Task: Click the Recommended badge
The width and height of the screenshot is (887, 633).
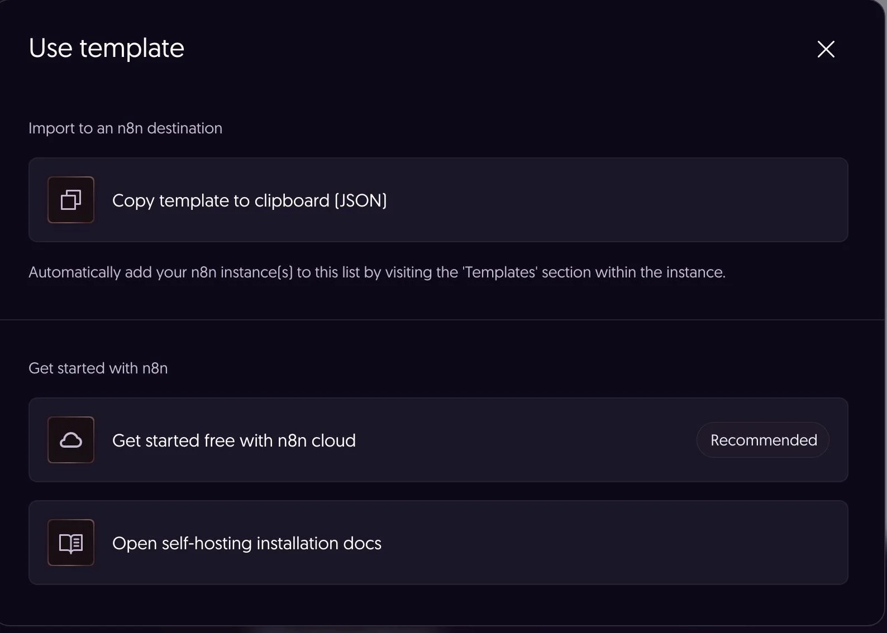Action: coord(763,440)
